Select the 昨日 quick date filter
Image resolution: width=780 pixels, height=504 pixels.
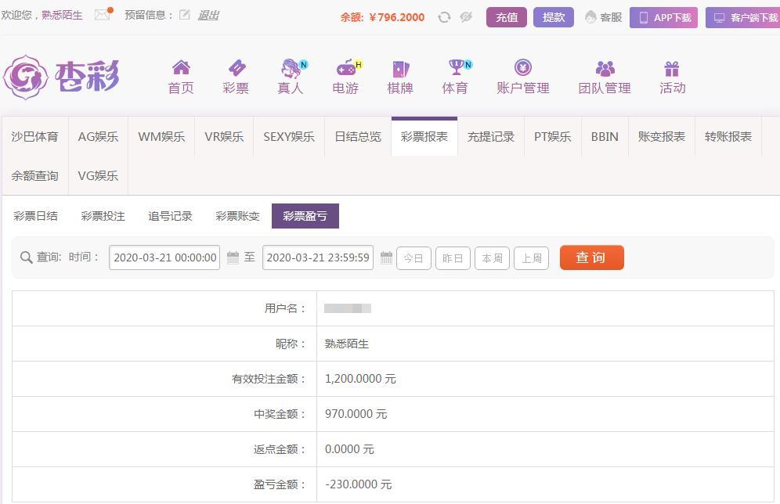453,258
